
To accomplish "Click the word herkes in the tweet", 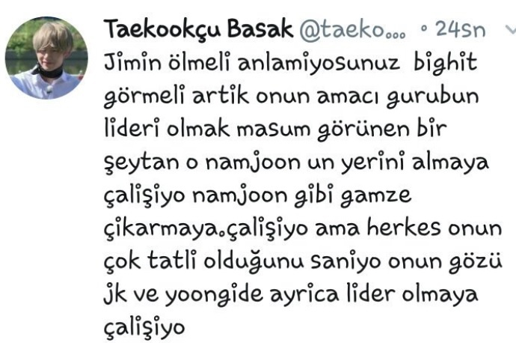I will point(404,227).
